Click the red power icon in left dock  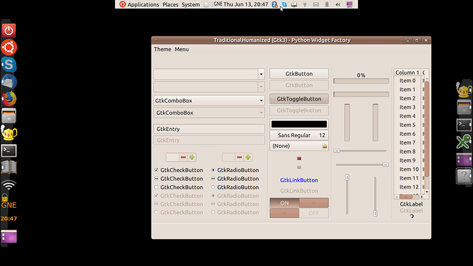coord(9,30)
